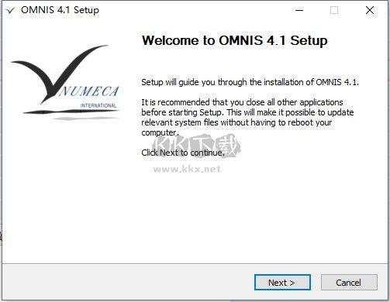Click the propeller line beneath the logo
Image resolution: width=390 pixels, height=302 pixels.
pos(71,112)
